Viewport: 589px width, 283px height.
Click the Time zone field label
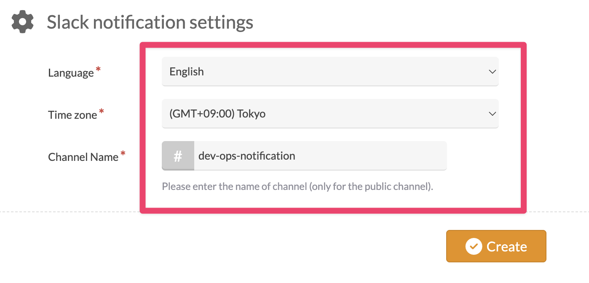click(72, 115)
